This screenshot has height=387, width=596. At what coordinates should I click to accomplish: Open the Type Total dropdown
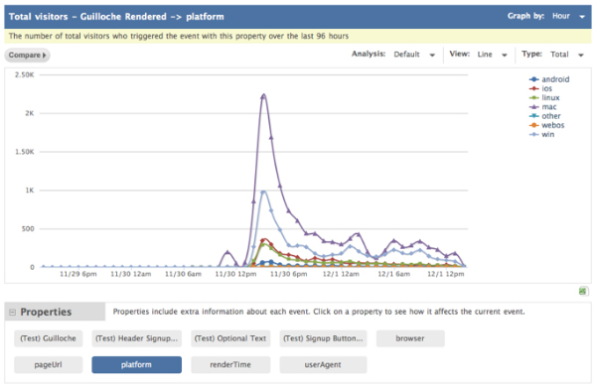567,55
